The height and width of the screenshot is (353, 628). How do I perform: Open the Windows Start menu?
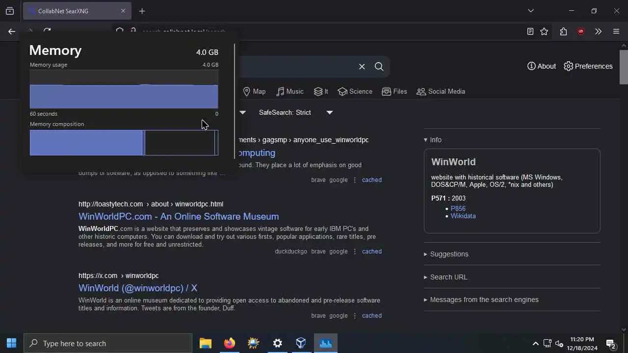[12, 343]
